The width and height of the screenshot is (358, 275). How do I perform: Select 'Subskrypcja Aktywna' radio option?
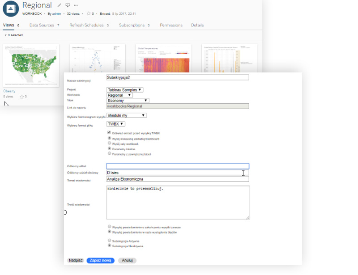pos(109,240)
